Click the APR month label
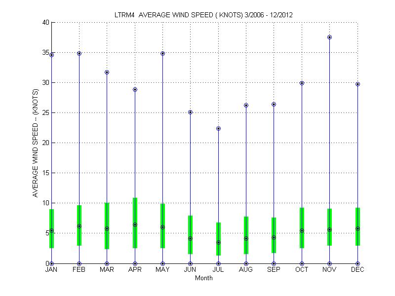 (135, 269)
